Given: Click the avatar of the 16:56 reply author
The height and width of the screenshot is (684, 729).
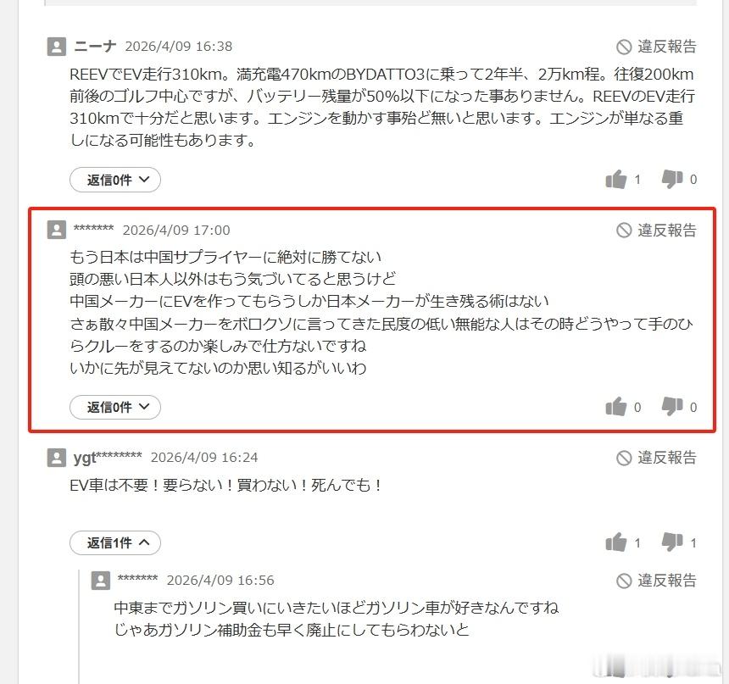Looking at the screenshot, I should coord(100,581).
